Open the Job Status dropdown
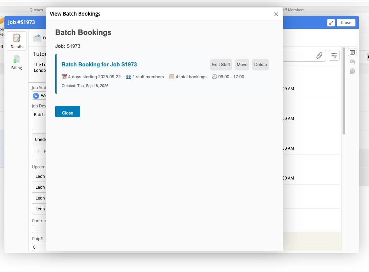The height and width of the screenshot is (272, 369). click(x=39, y=96)
